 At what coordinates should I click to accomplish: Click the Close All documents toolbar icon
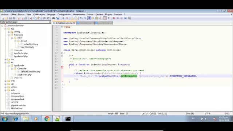pyautogui.click(x=22, y=18)
